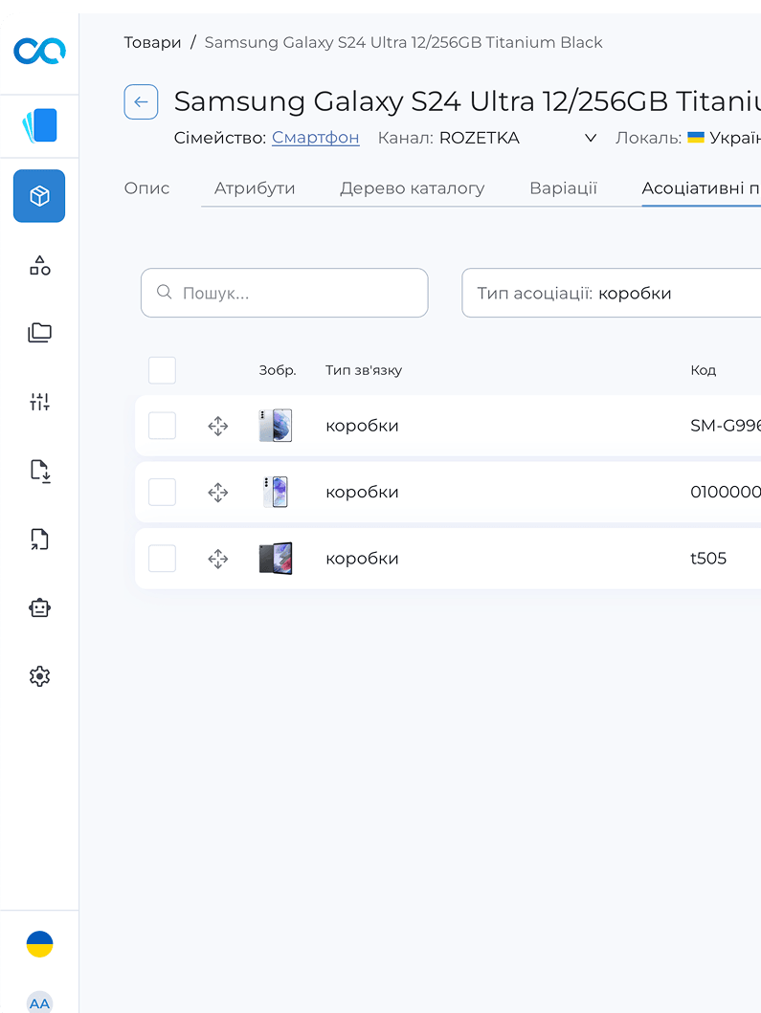This screenshot has width=761, height=1013.
Task: Click the back arrow button
Action: point(141,102)
